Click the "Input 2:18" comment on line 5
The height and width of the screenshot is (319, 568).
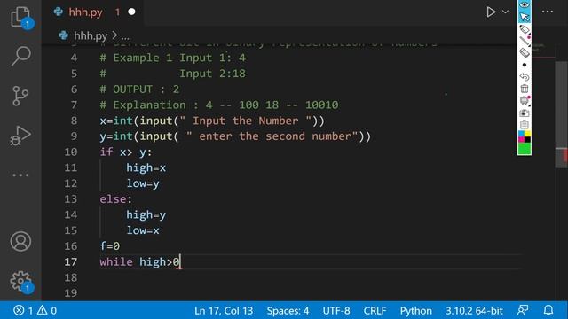[213, 74]
